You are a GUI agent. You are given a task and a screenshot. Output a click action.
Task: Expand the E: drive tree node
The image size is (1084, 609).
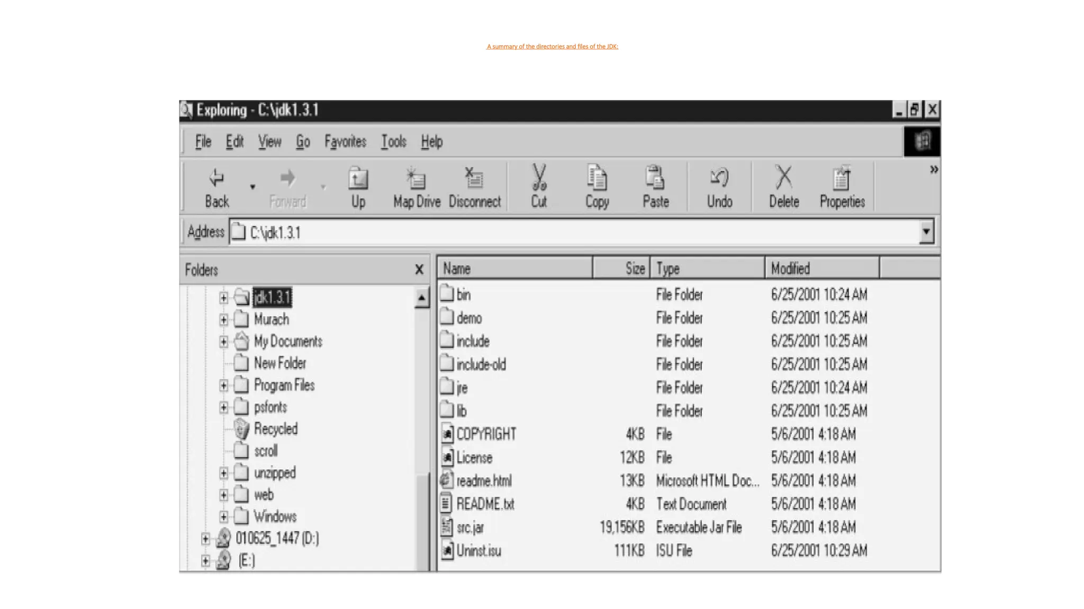(205, 561)
